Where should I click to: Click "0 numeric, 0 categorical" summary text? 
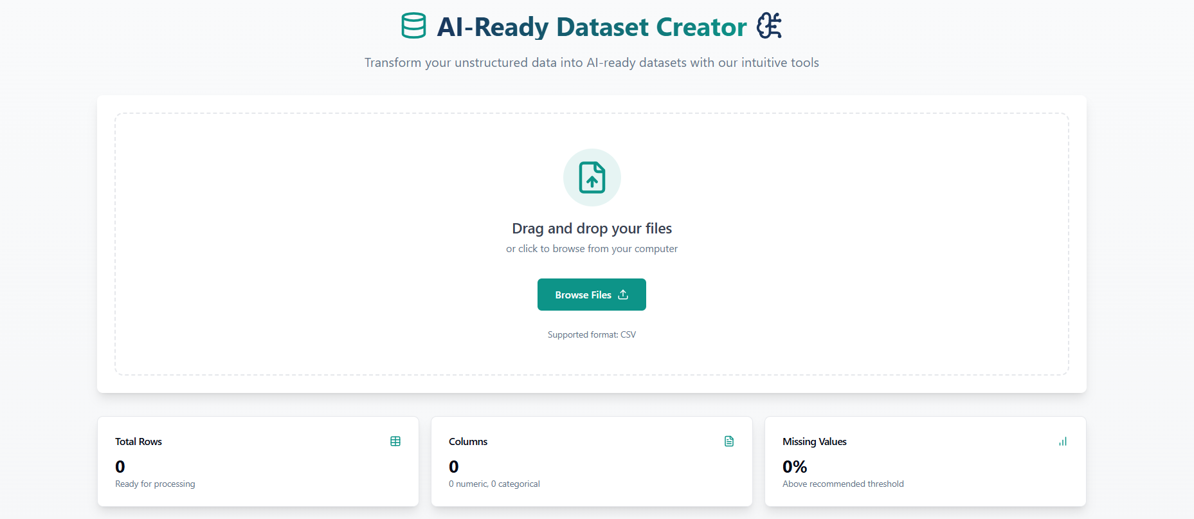coord(494,484)
